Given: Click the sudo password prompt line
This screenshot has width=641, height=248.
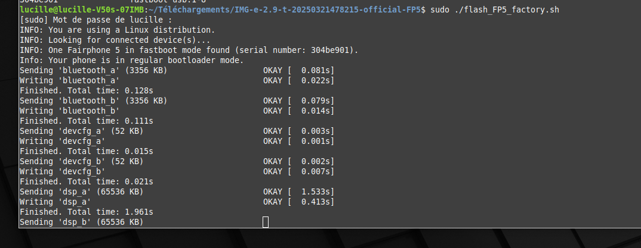Looking at the screenshot, I should (96, 20).
